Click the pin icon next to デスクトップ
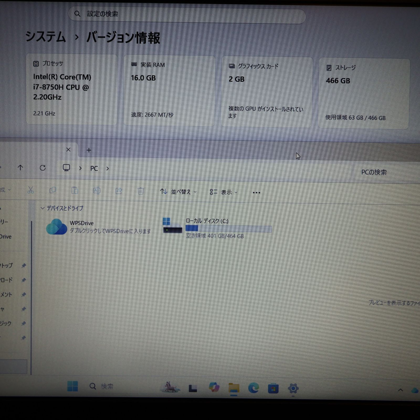The image size is (420, 420). coord(24,266)
